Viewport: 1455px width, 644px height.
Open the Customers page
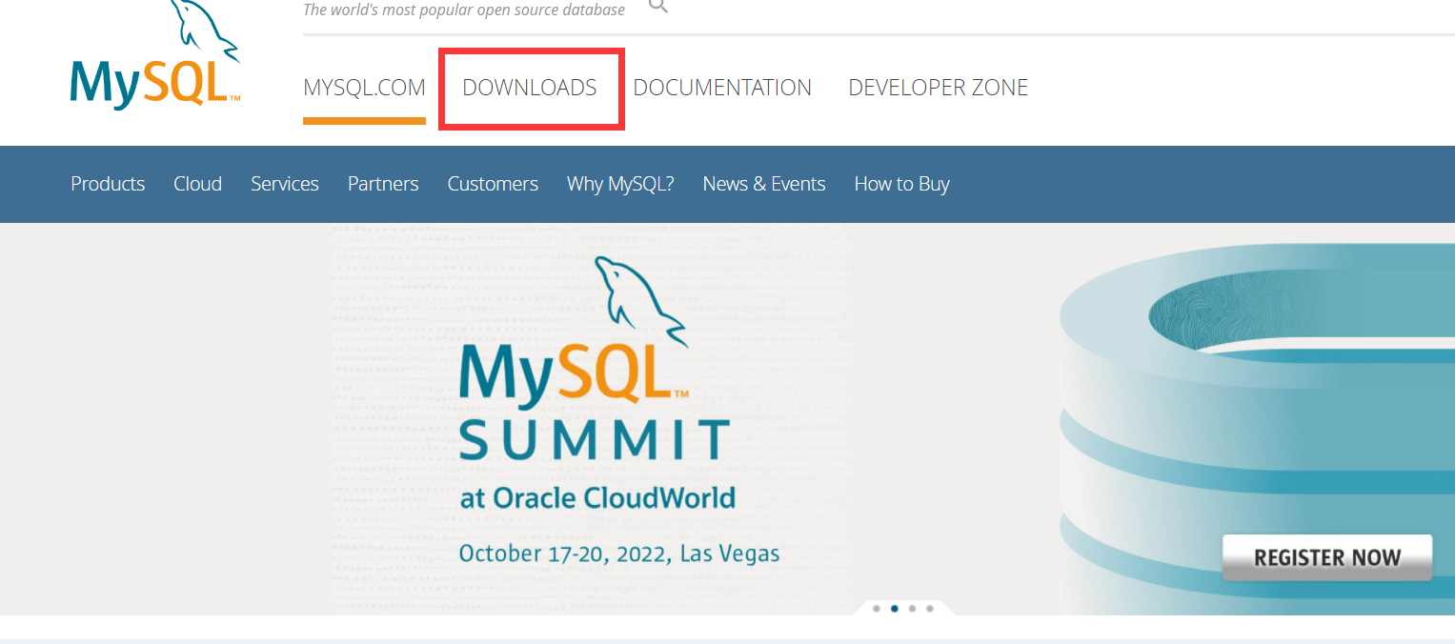493,184
